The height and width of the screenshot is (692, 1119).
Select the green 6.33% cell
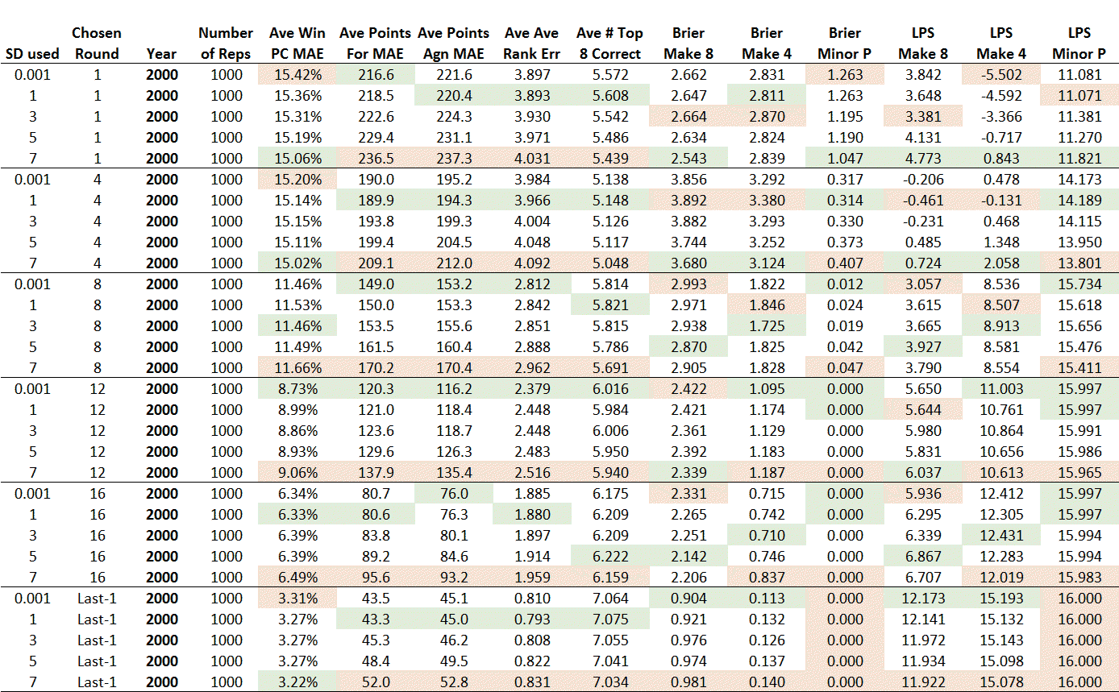tap(297, 515)
